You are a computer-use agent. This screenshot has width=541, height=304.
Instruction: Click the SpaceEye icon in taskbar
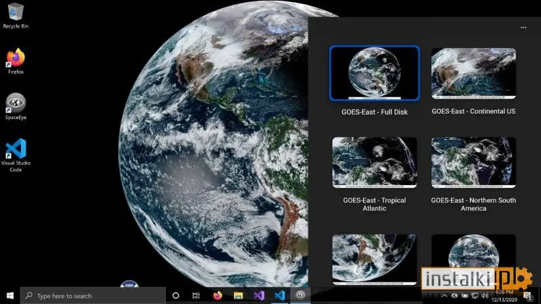point(300,295)
